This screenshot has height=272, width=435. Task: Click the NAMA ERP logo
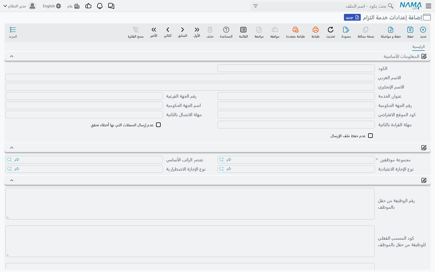point(411,6)
